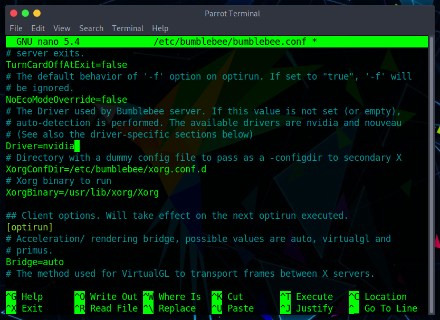This screenshot has width=440, height=320.
Task: Place the cursor on the TurnCardOffAtExit=false line
Action: tap(66, 65)
